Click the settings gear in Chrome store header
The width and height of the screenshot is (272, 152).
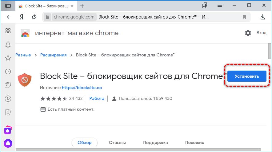tap(248, 33)
